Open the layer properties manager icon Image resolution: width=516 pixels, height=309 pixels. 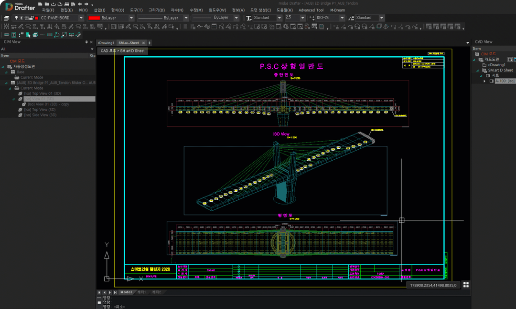click(6, 18)
